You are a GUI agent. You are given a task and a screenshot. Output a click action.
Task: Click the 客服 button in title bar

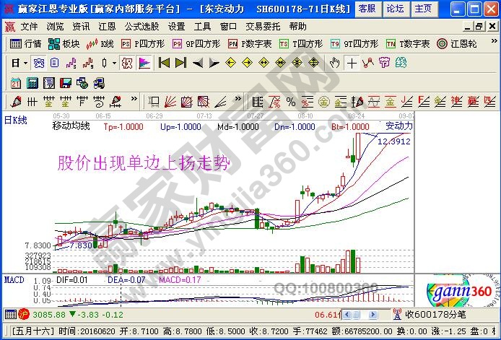367,9
